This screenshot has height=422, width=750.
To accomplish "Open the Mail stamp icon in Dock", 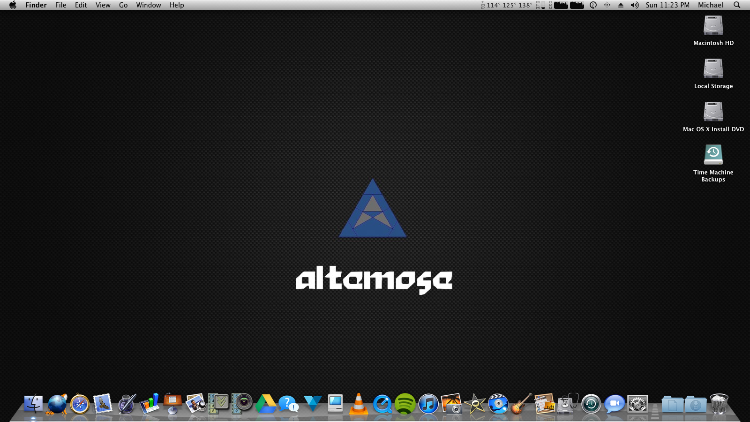I will (103, 404).
